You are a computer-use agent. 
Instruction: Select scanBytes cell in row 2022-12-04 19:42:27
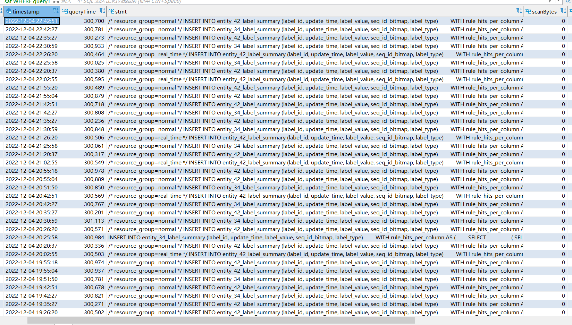pyautogui.click(x=545, y=296)
